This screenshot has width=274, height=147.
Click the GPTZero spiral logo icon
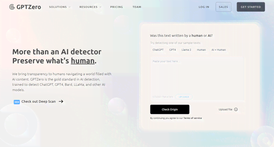point(12,7)
